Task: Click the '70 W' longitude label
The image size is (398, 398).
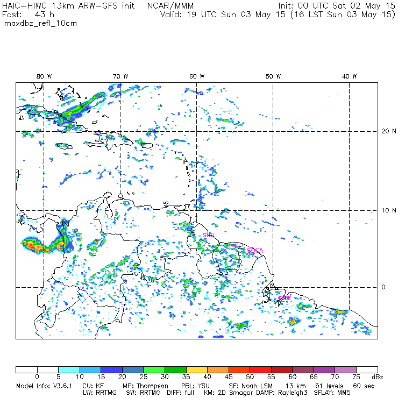Action: coord(120,76)
